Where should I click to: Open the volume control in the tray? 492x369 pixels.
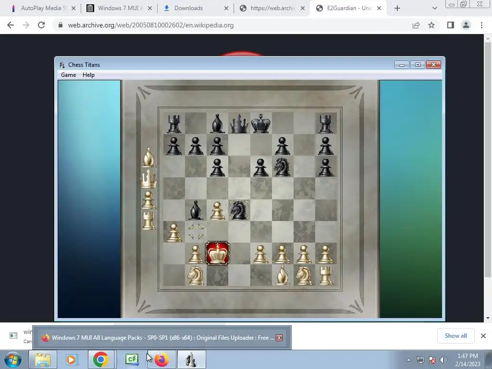tap(443, 360)
